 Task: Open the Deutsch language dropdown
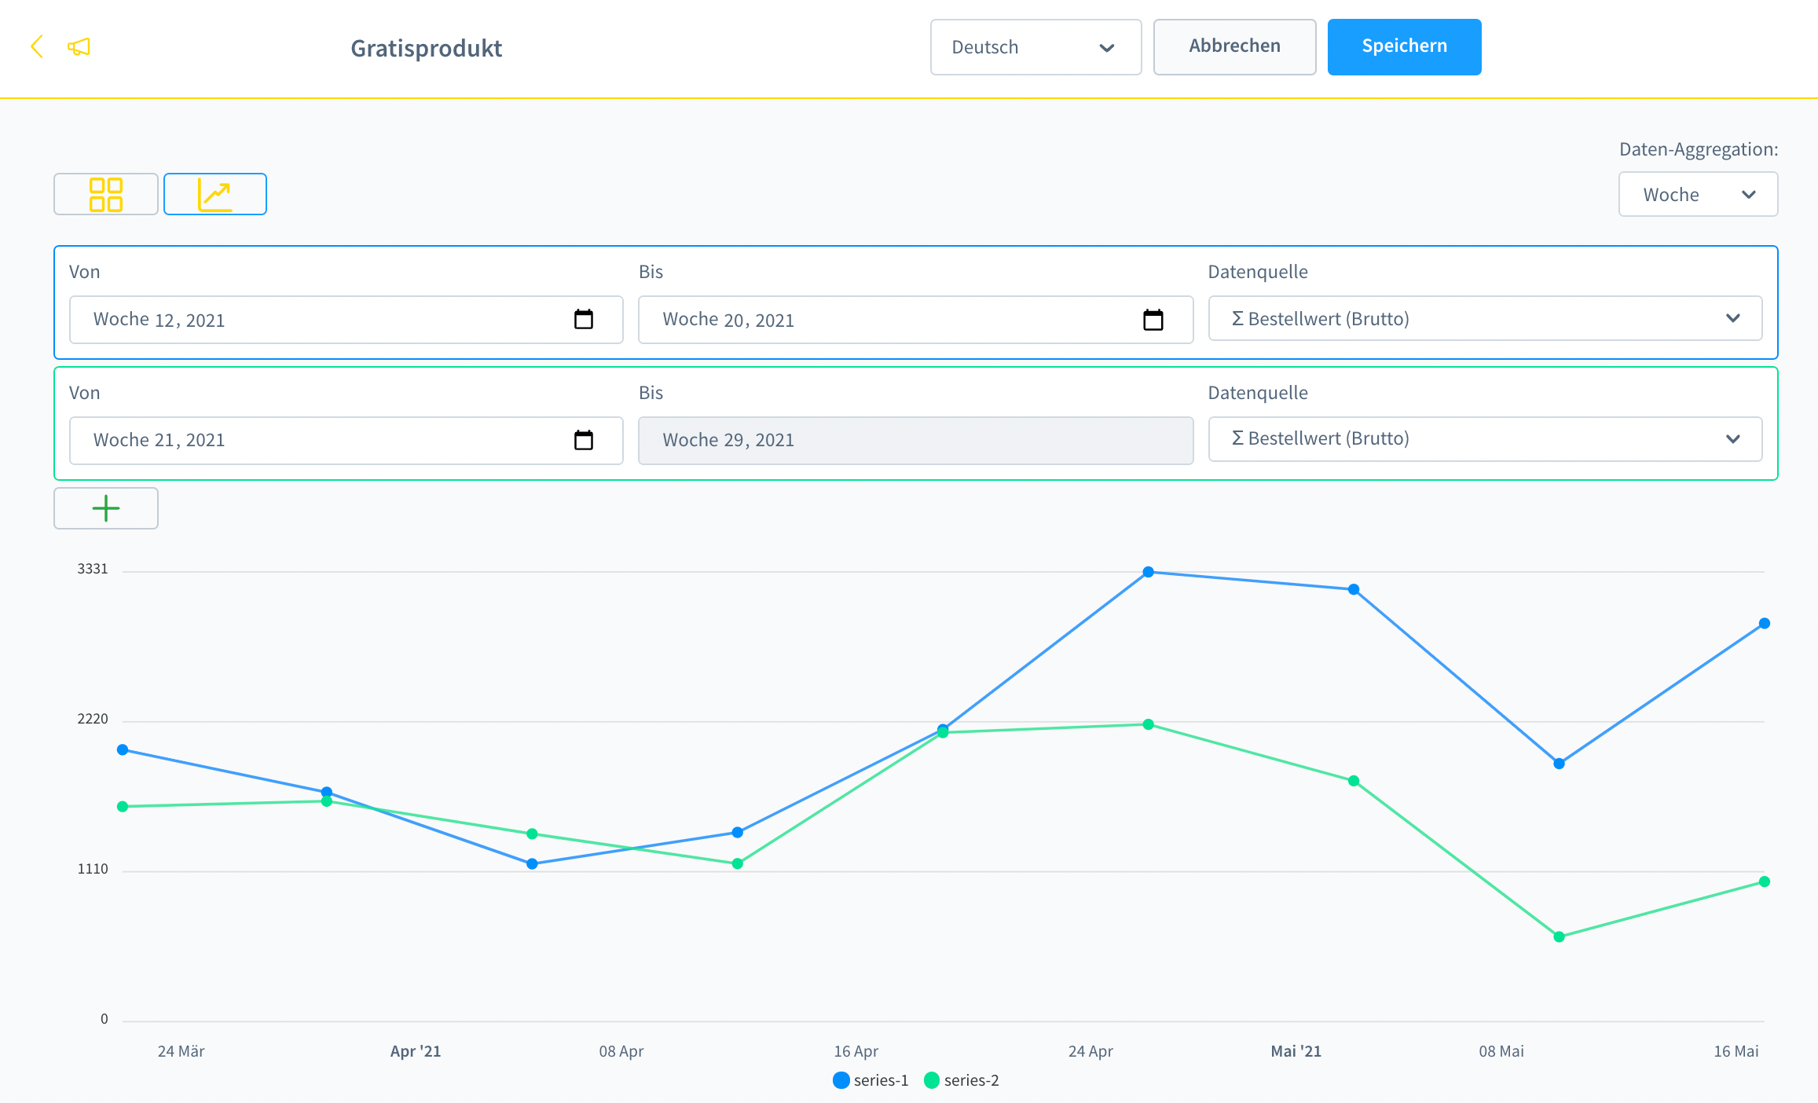[x=1035, y=47]
